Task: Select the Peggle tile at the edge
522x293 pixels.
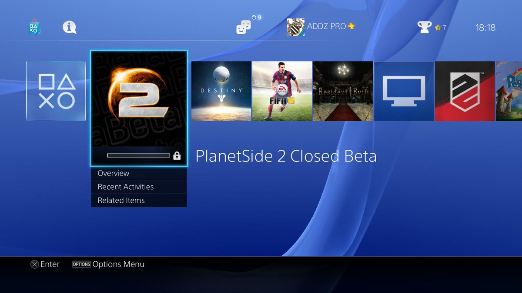Action: (x=509, y=91)
